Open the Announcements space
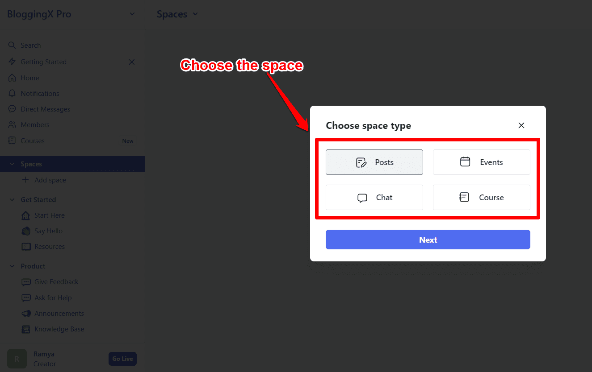This screenshot has width=592, height=372. [59, 313]
